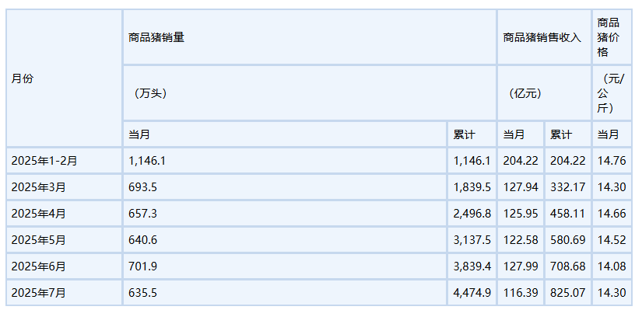Click the 2025年7月 row label

pyautogui.click(x=65, y=292)
